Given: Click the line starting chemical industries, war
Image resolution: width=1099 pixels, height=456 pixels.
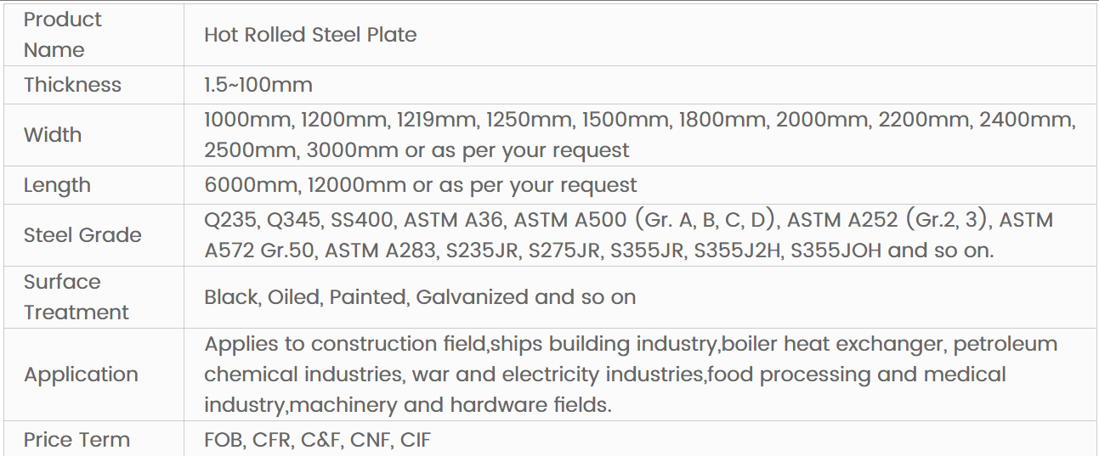Looking at the screenshot, I should tap(605, 374).
